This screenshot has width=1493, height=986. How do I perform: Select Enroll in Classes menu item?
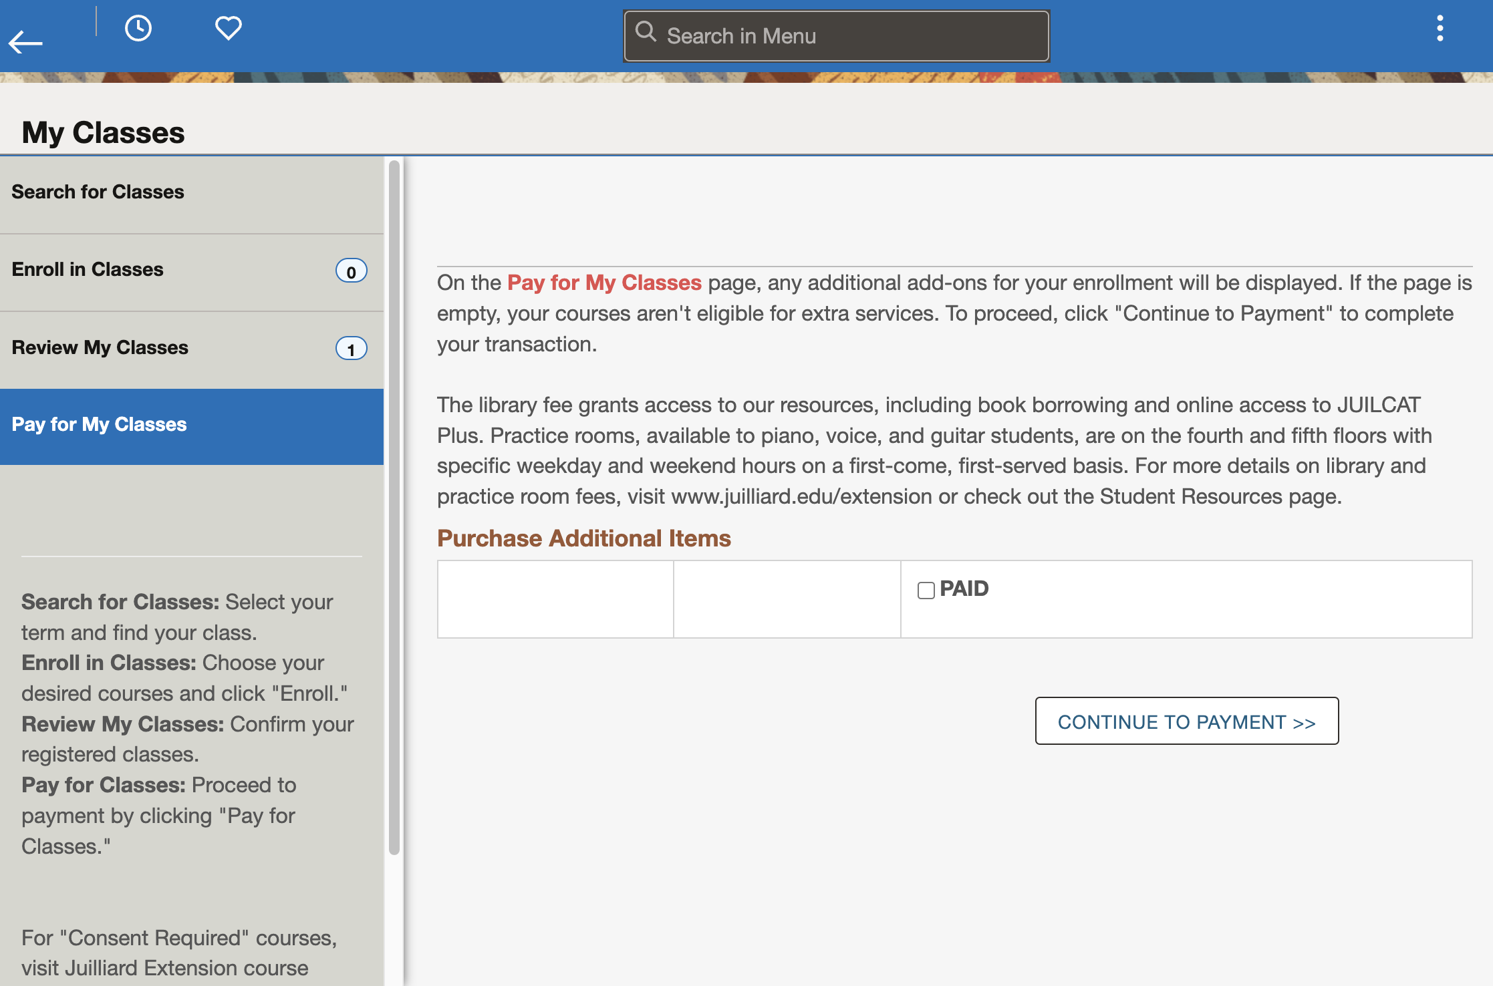point(192,272)
